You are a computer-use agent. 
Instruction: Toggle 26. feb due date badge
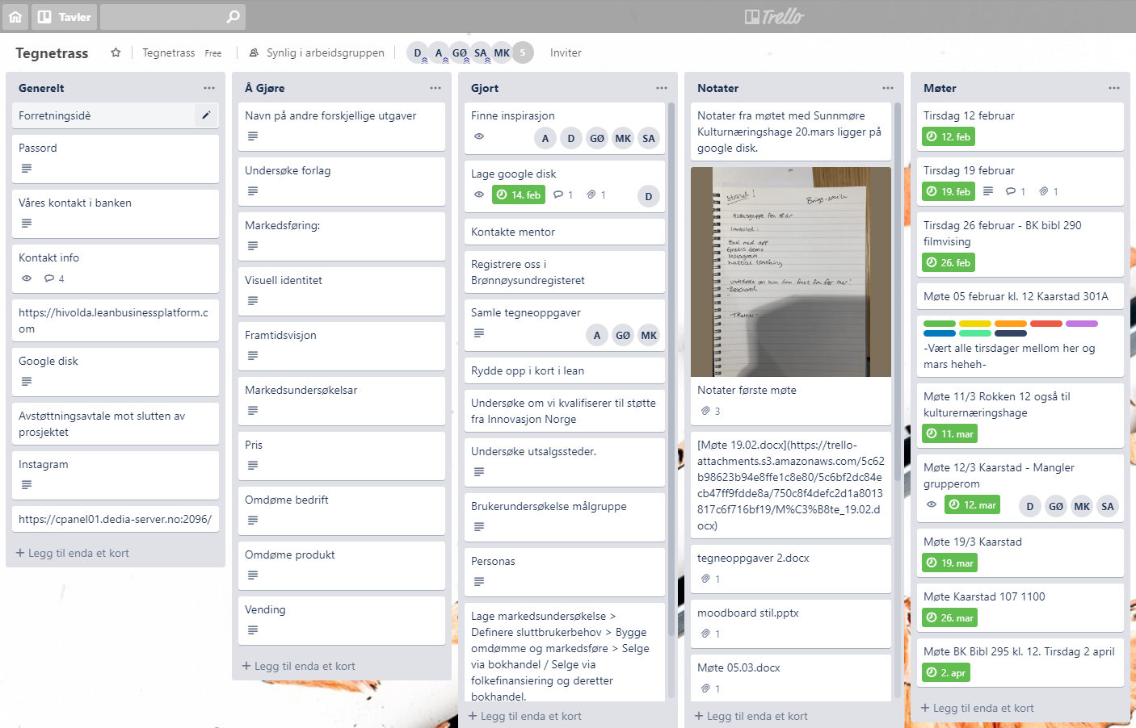pyautogui.click(x=949, y=262)
